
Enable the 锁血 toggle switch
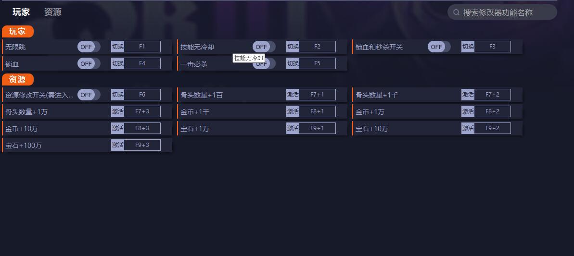pyautogui.click(x=89, y=63)
